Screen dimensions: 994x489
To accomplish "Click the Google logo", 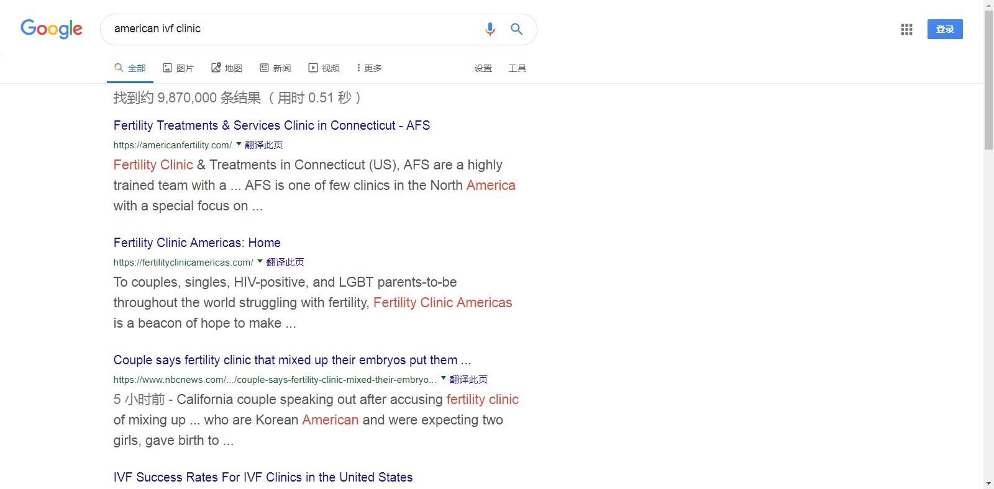I will (52, 29).
